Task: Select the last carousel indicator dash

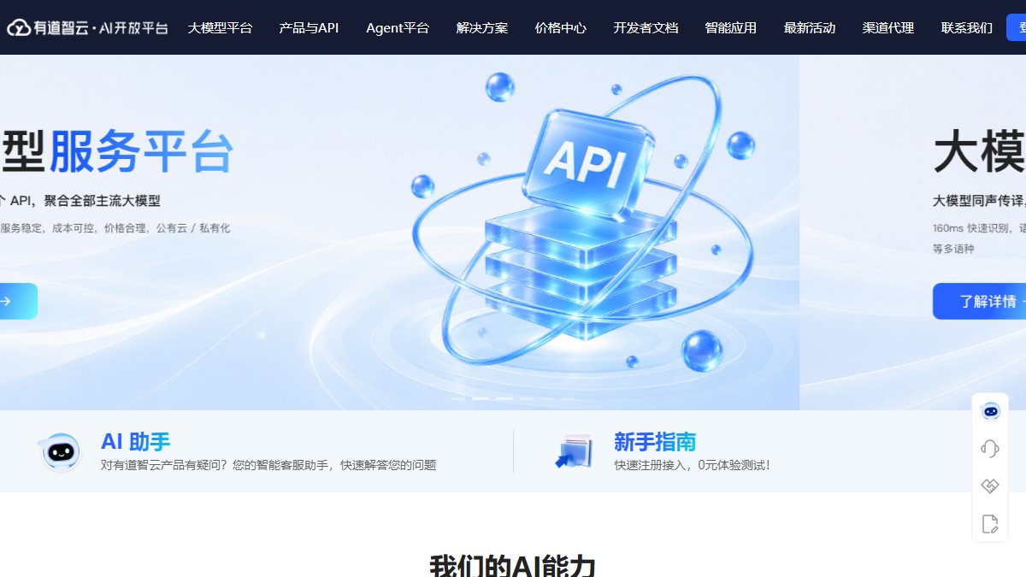Action: (566, 398)
